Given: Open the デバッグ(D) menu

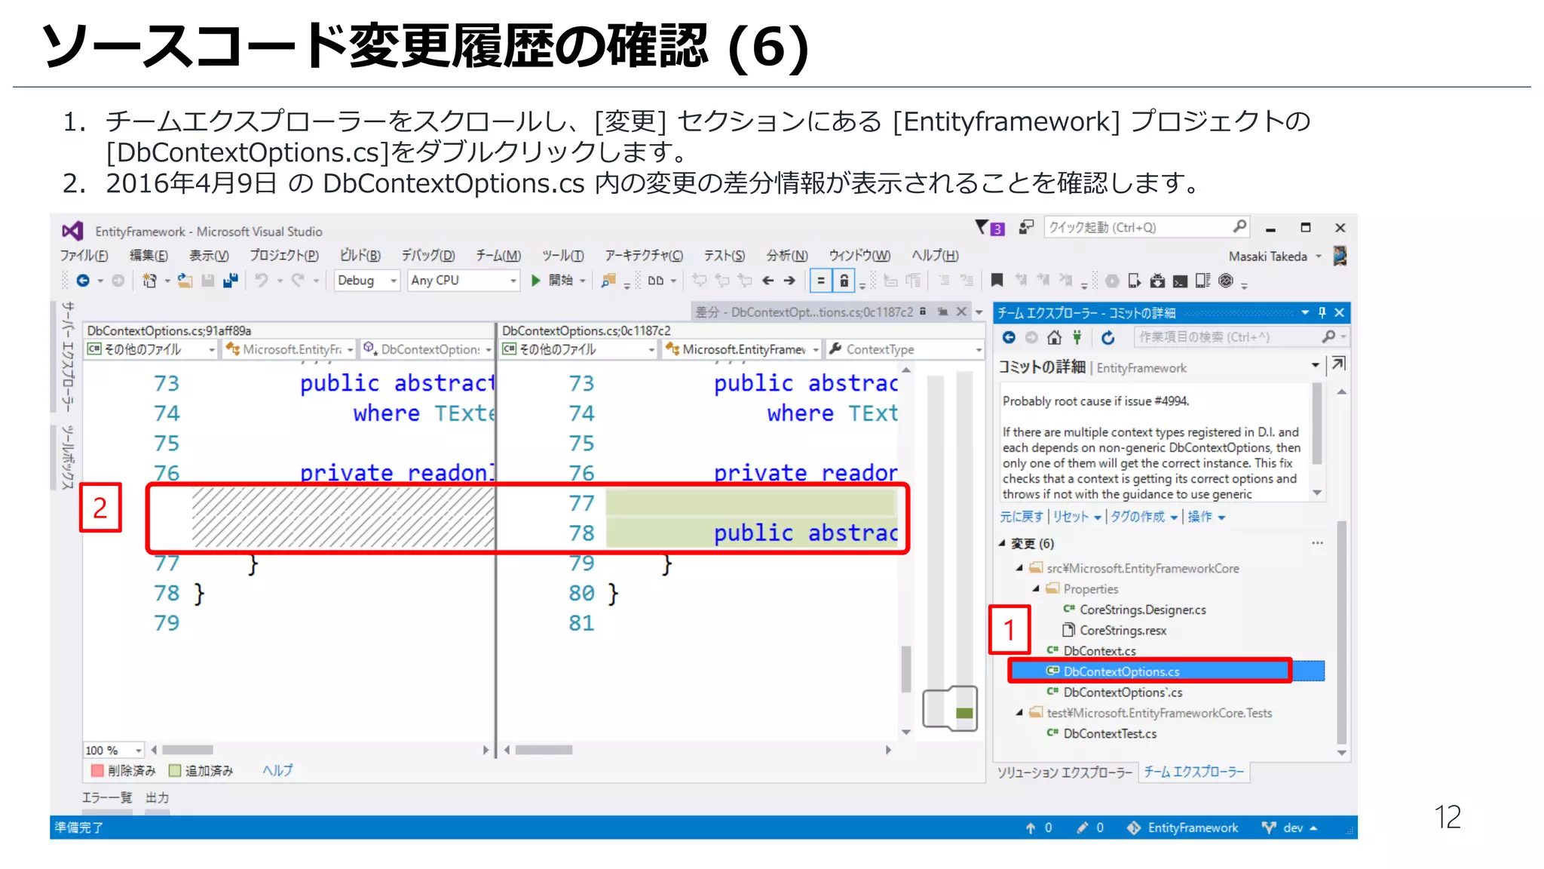Looking at the screenshot, I should pyautogui.click(x=427, y=256).
